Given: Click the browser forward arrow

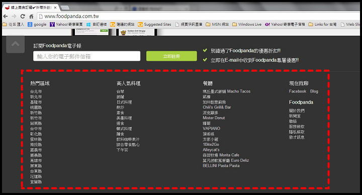Looking at the screenshot, I should tap(14, 16).
